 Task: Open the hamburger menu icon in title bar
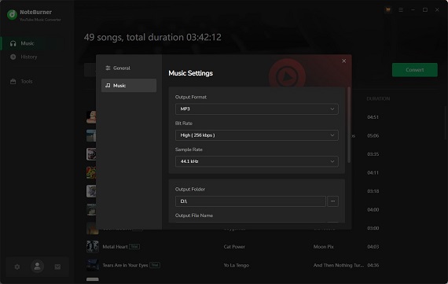tap(401, 9)
